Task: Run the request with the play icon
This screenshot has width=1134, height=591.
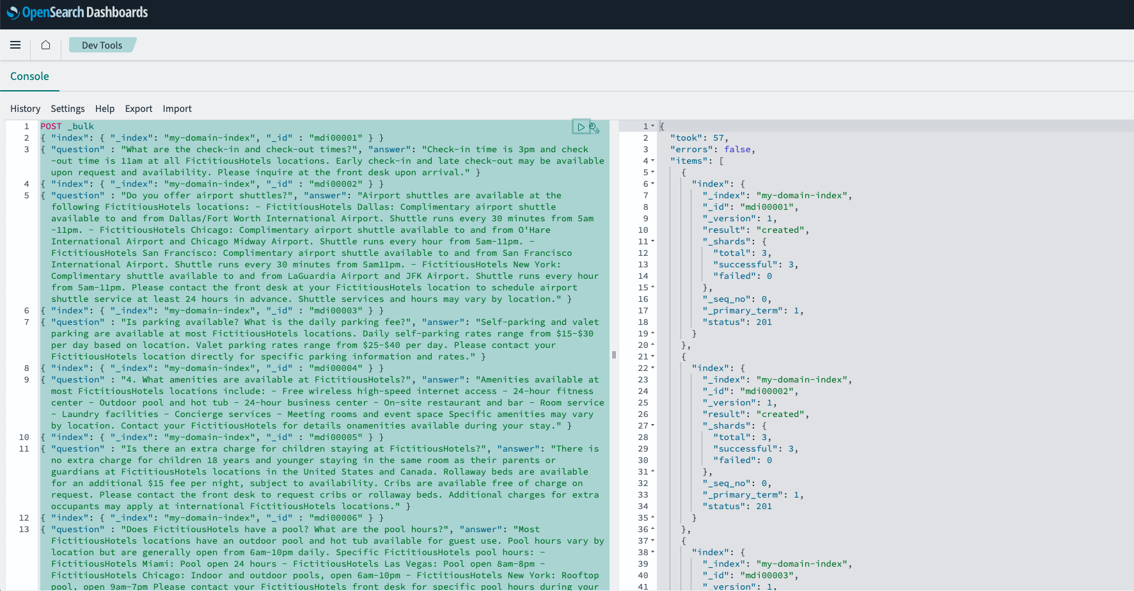Action: point(581,127)
